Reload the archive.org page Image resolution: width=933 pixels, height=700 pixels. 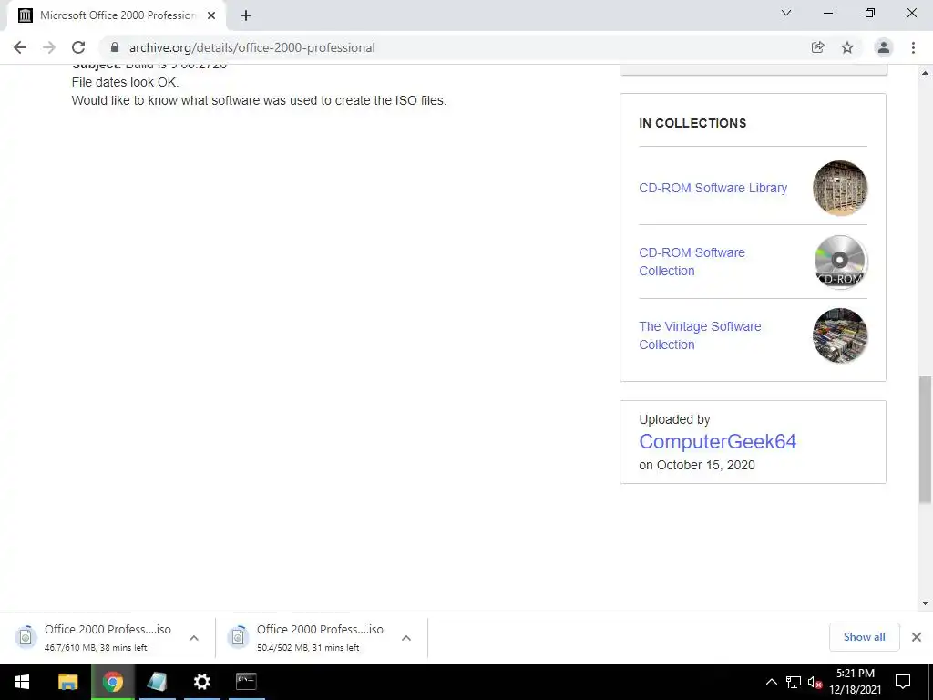pyautogui.click(x=78, y=47)
